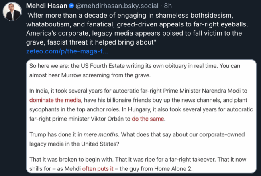Click the sentence beginning "In Hungary"
The width and height of the screenshot is (261, 176).
pyautogui.click(x=161, y=109)
